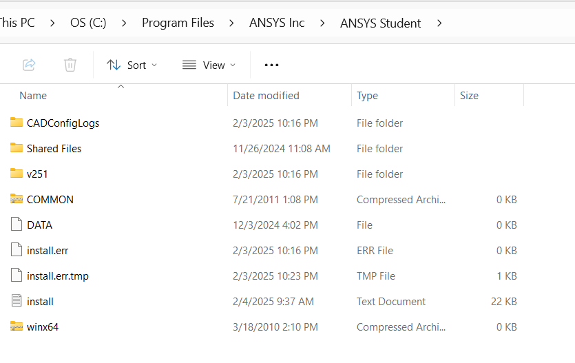Click the install.err file icon
575x363 pixels.
(17, 250)
